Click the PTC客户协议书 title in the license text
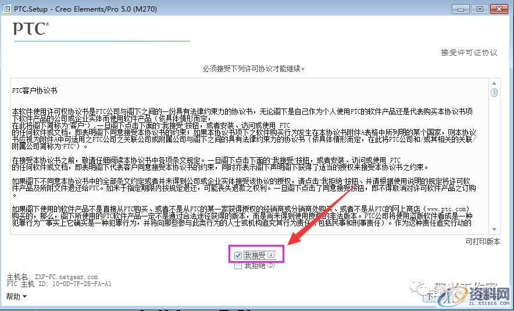Screen dimensions: 514x311 pos(34,91)
